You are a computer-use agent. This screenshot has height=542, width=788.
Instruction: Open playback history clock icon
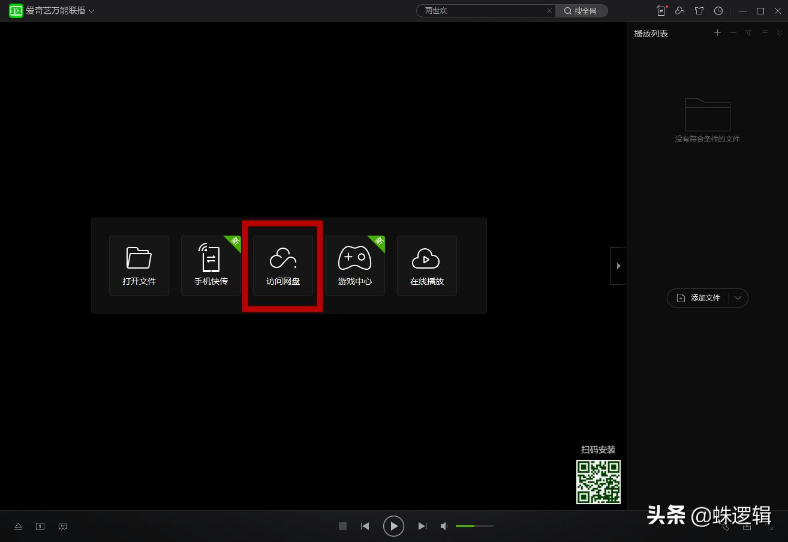click(718, 11)
